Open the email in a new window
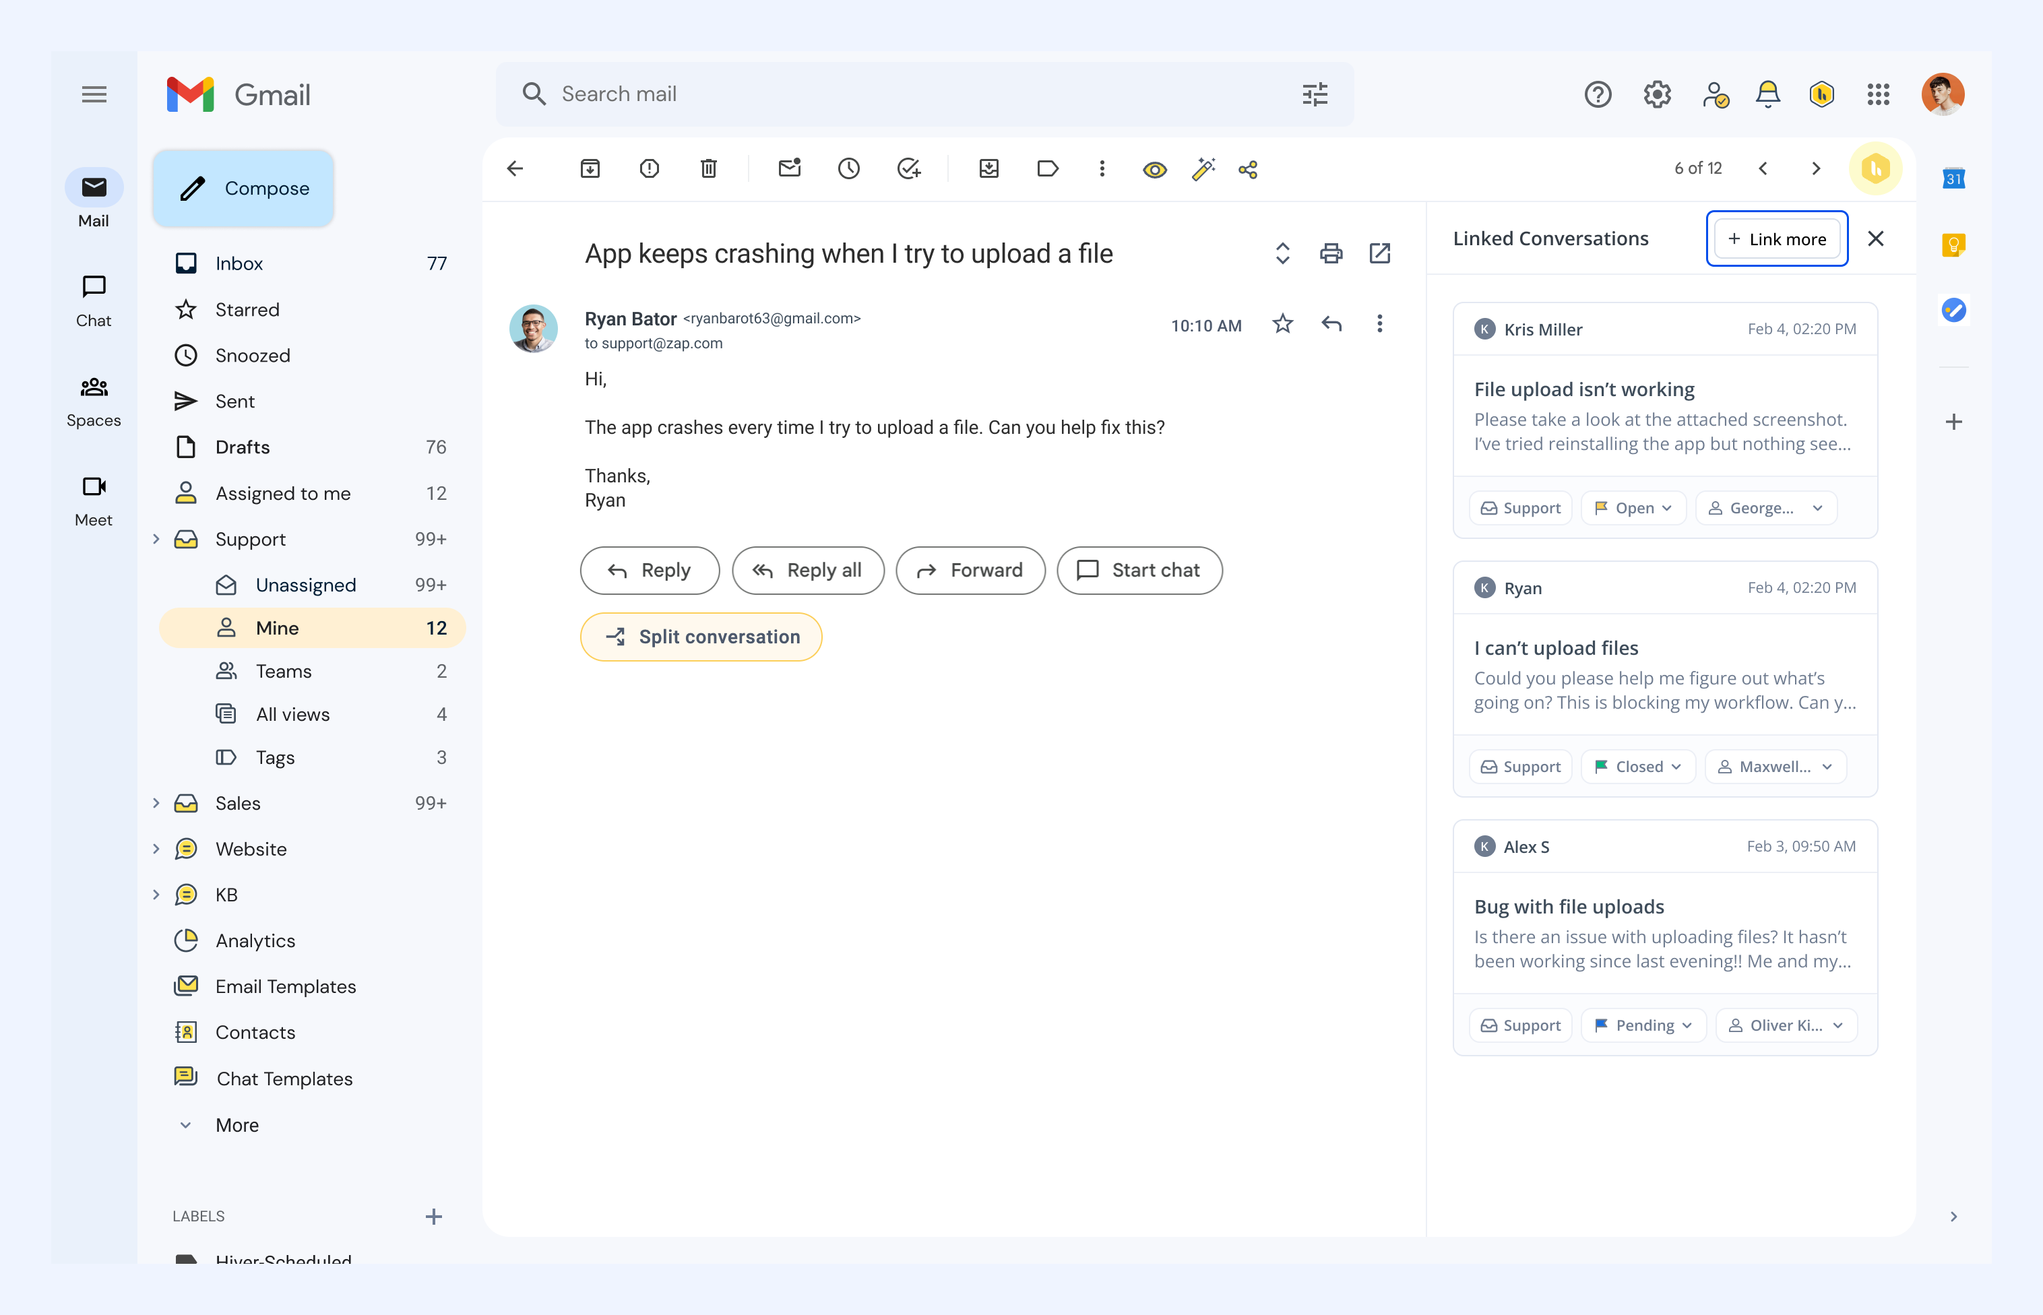Image resolution: width=2043 pixels, height=1315 pixels. (x=1380, y=253)
